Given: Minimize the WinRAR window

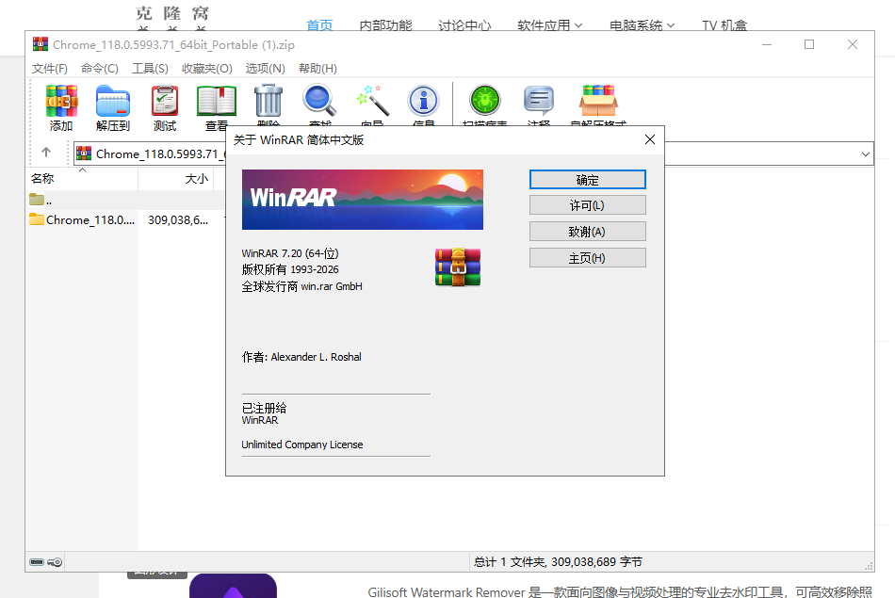Looking at the screenshot, I should coord(767,44).
